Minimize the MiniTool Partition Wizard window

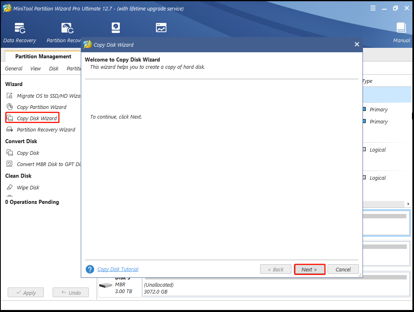[384, 8]
